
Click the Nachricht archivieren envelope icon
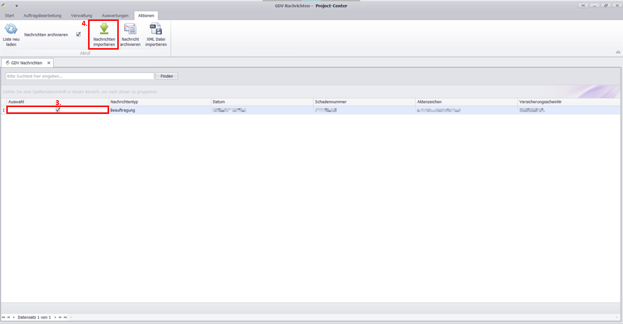click(x=130, y=29)
